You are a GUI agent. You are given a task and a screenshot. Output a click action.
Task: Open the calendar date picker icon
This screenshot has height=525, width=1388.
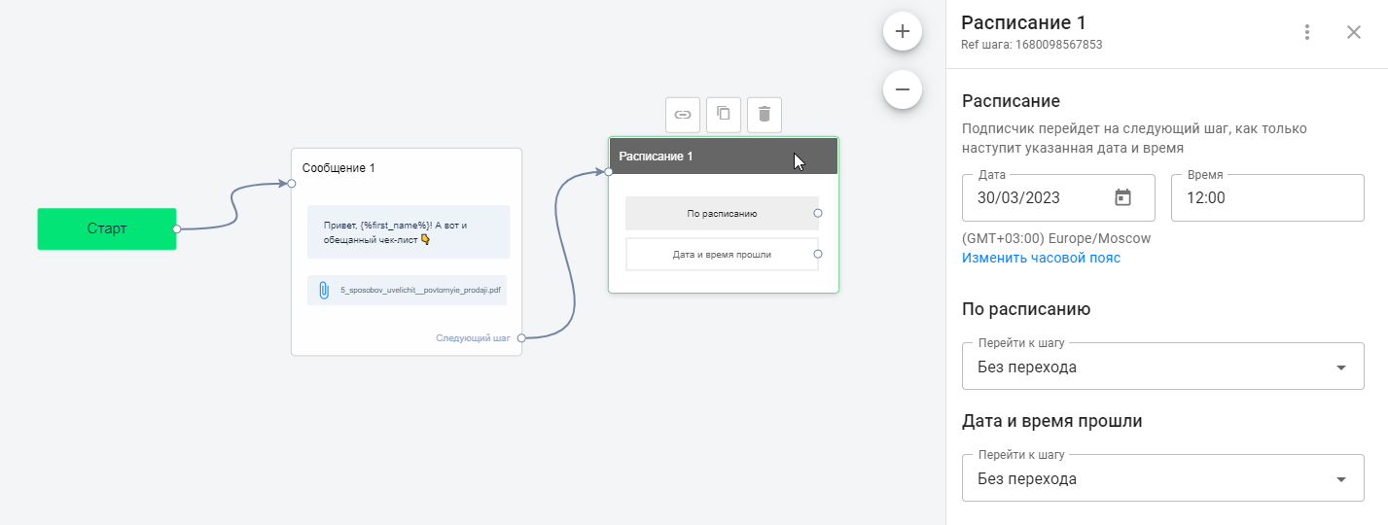[1122, 197]
